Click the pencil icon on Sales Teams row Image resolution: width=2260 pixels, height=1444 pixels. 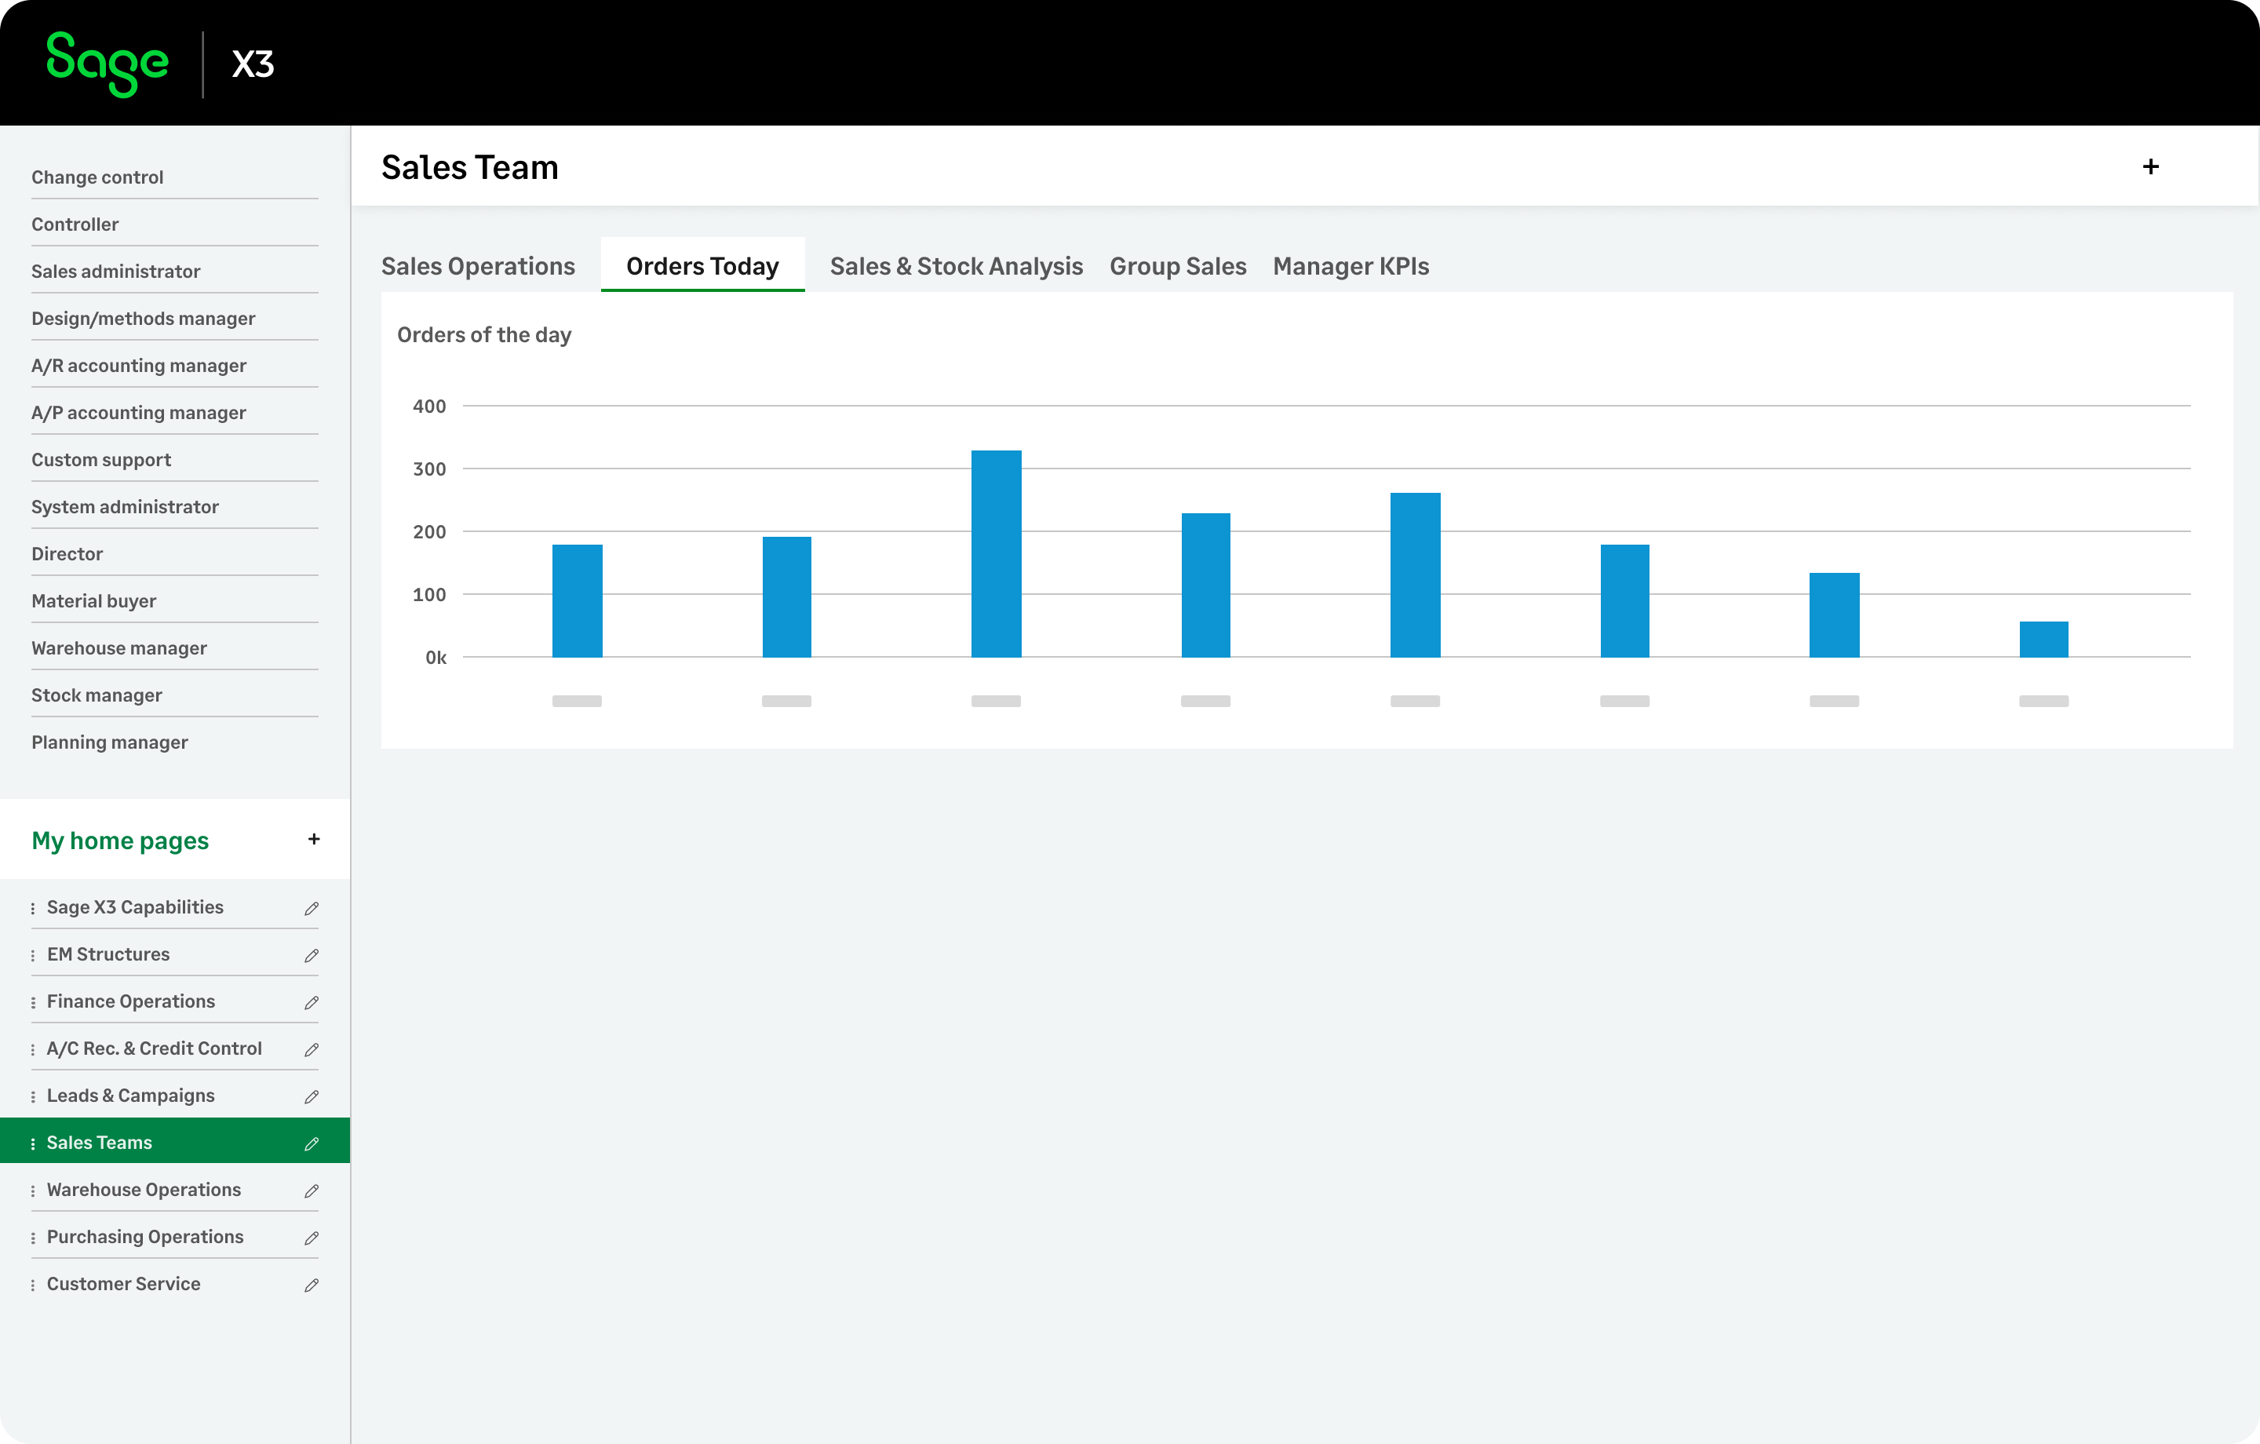tap(312, 1143)
